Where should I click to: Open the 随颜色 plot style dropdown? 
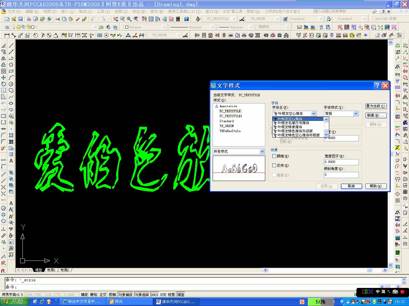[288, 27]
